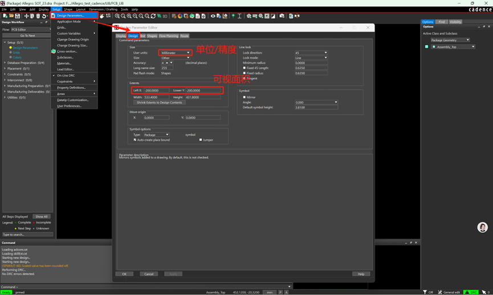This screenshot has width=493, height=295.
Task: Expand the Placement workflow group
Action: (x=5, y=68)
